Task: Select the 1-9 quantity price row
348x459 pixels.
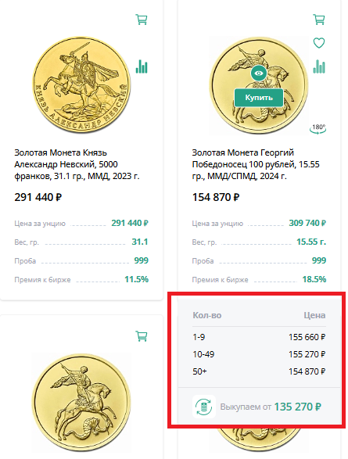Action: click(x=259, y=337)
